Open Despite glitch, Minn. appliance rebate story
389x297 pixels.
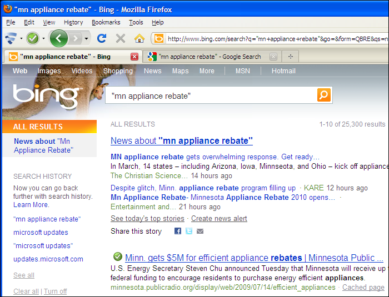[x=203, y=188]
